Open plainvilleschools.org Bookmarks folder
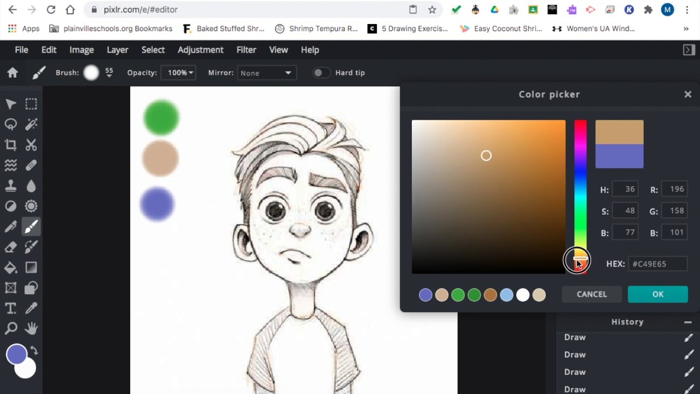700x394 pixels. click(x=111, y=28)
